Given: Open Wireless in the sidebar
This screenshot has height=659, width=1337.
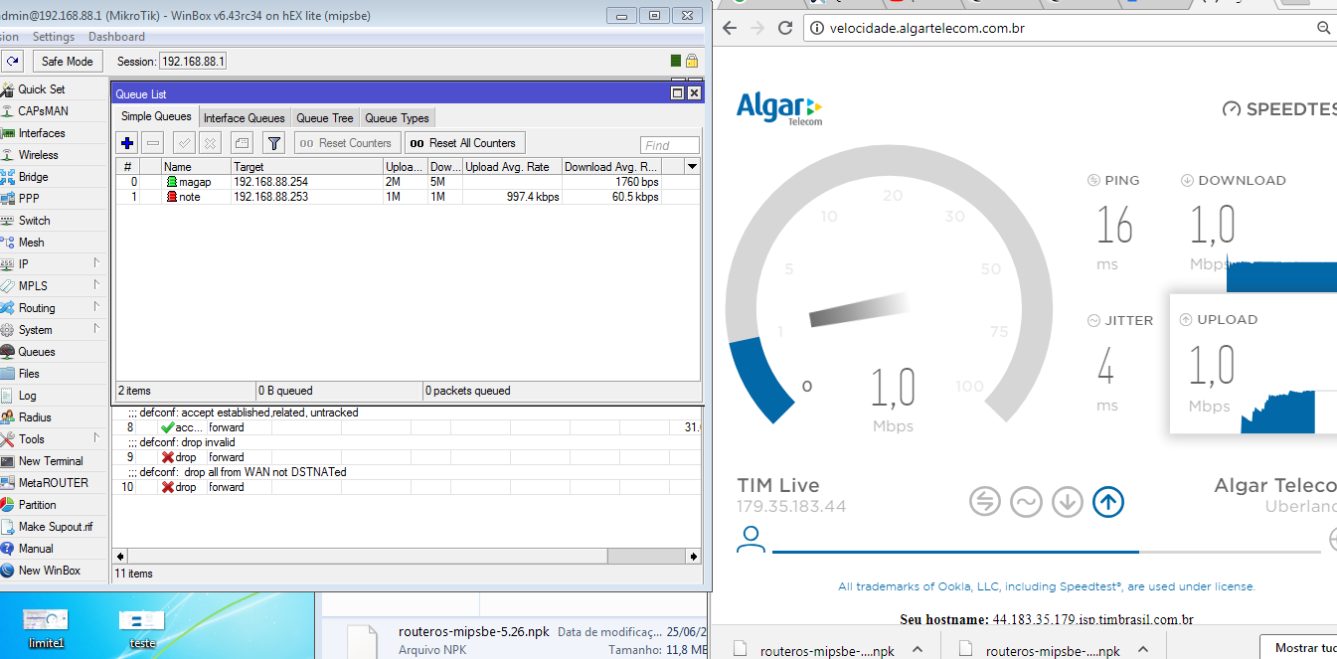Looking at the screenshot, I should pos(38,155).
